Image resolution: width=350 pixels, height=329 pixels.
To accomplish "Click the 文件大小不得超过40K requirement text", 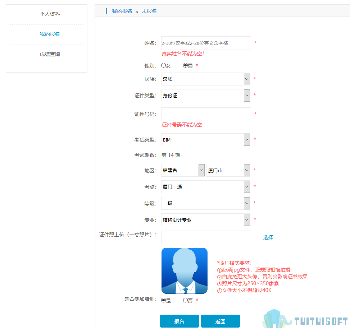I will 244,291.
